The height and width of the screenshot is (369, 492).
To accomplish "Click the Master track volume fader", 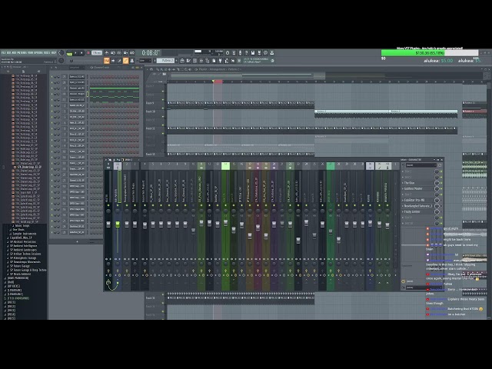I will tap(108, 224).
